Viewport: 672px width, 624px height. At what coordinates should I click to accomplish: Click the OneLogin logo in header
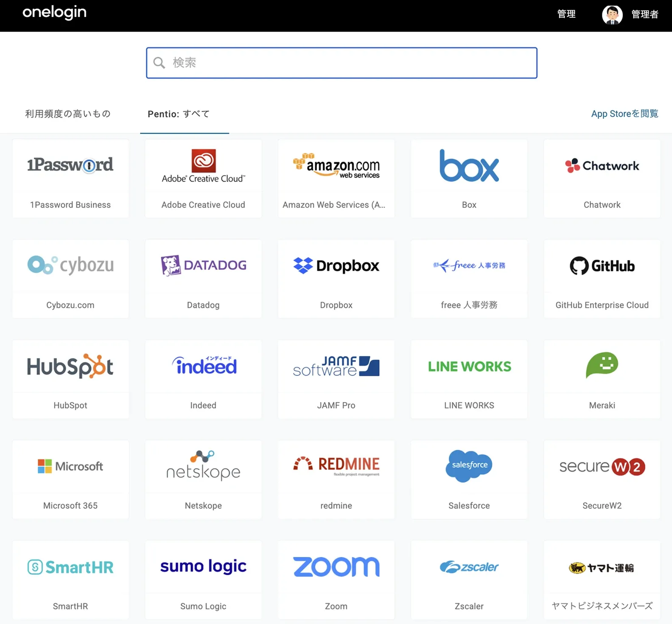[x=54, y=13]
